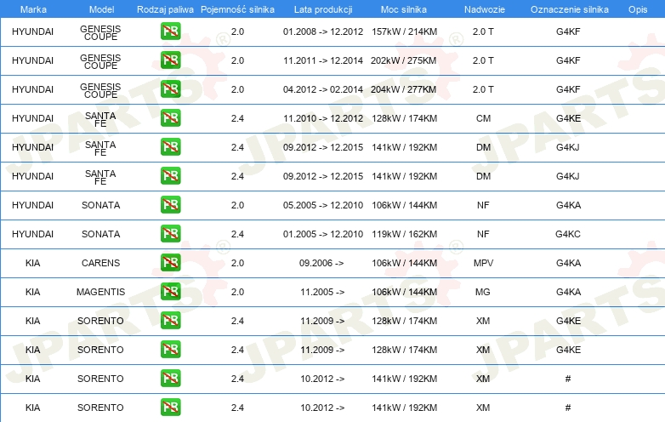Click fuel icon for 214KM Genesis Coupe
The height and width of the screenshot is (422, 665).
pyautogui.click(x=170, y=32)
